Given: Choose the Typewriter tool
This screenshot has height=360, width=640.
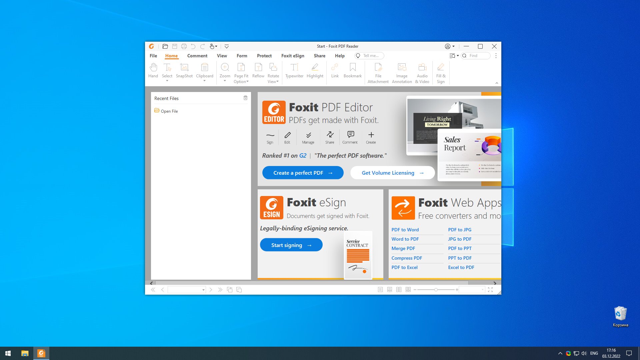Looking at the screenshot, I should (294, 71).
